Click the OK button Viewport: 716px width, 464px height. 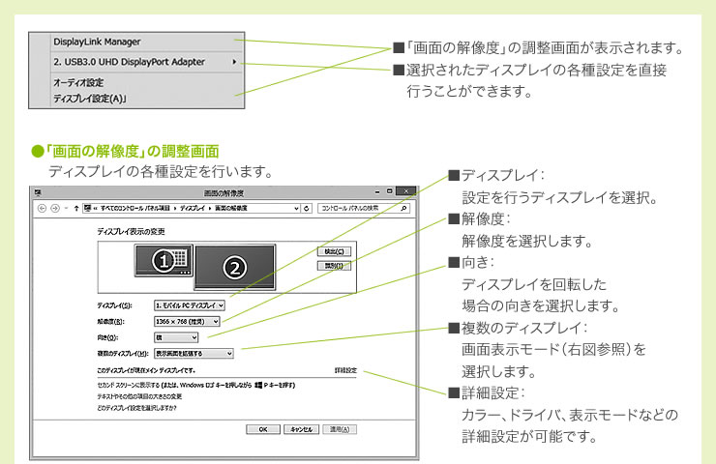(x=263, y=429)
